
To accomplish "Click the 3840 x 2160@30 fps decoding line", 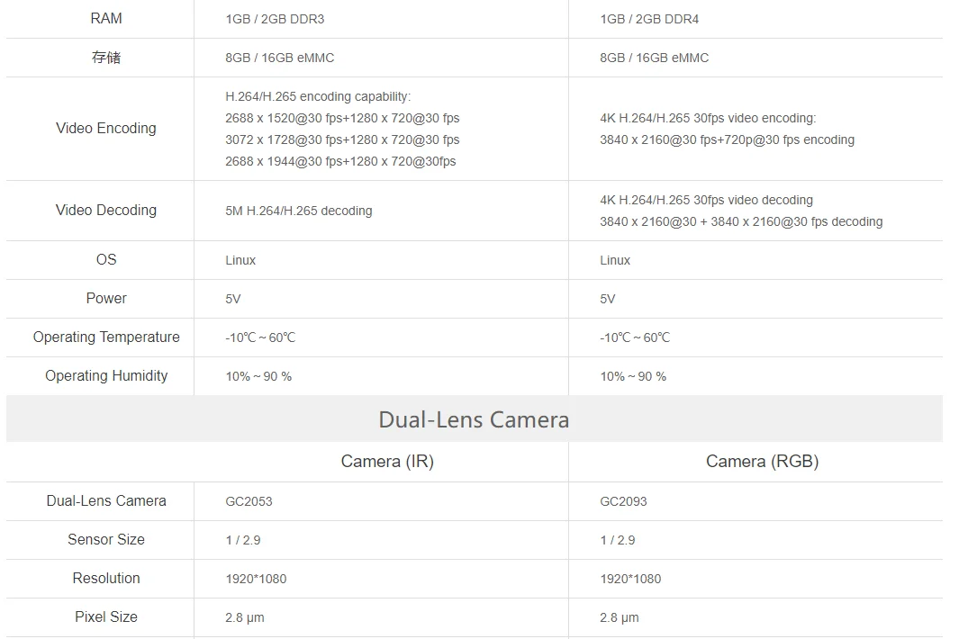I will [741, 222].
